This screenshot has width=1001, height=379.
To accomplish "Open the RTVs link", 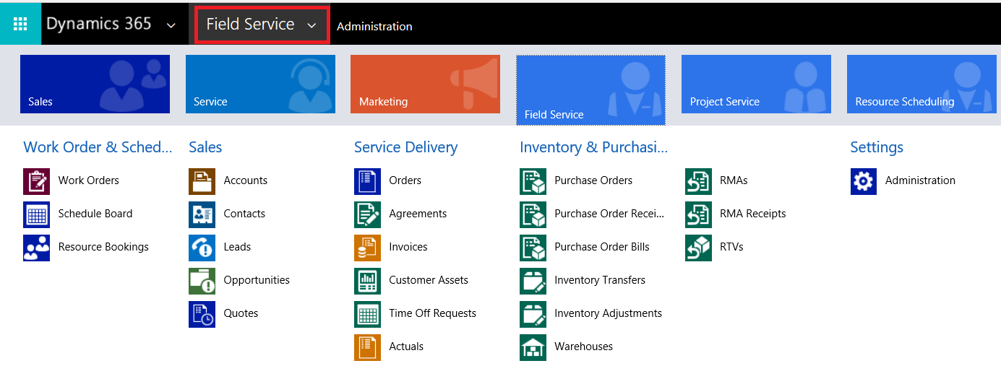I will click(x=731, y=247).
